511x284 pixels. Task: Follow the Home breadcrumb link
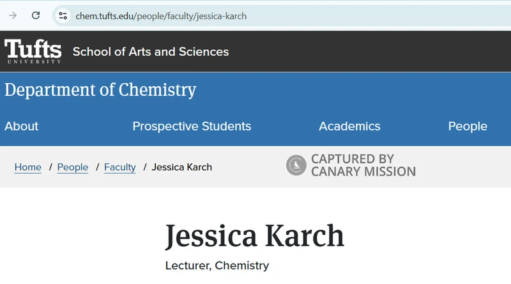click(28, 167)
